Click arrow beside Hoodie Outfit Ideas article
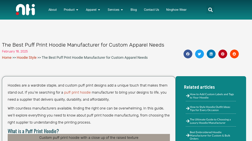 tap(187, 108)
